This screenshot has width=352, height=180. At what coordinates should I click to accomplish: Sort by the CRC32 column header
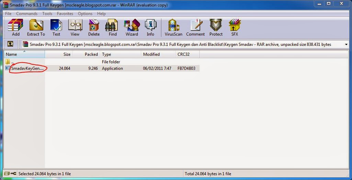[x=188, y=54]
